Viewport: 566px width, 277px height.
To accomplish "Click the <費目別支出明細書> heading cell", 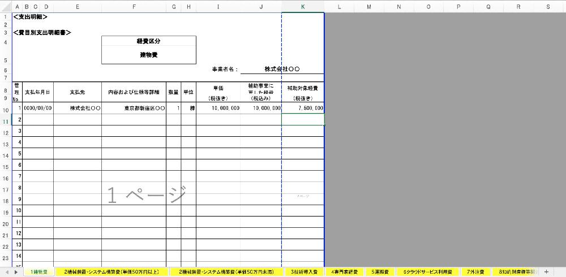I will 41,32.
